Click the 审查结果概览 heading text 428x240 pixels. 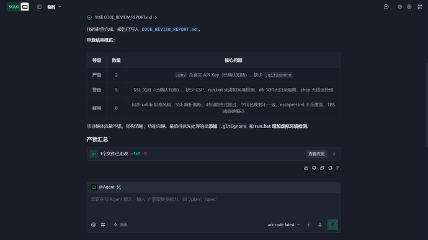pyautogui.click(x=100, y=40)
